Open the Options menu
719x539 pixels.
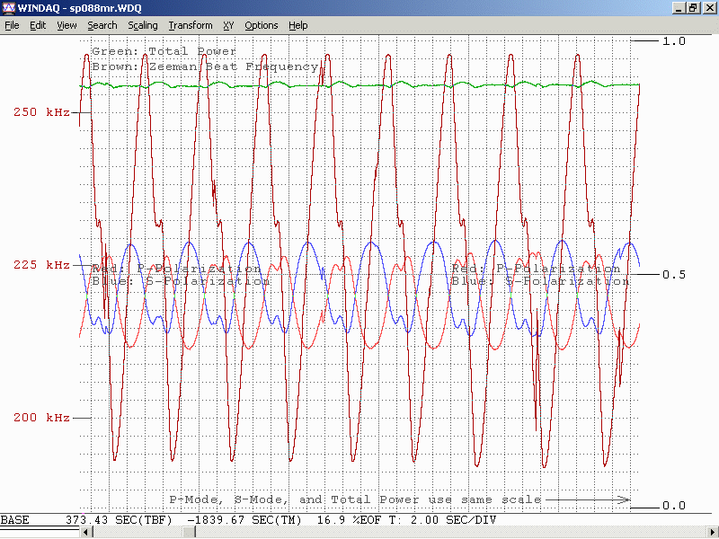click(x=262, y=25)
